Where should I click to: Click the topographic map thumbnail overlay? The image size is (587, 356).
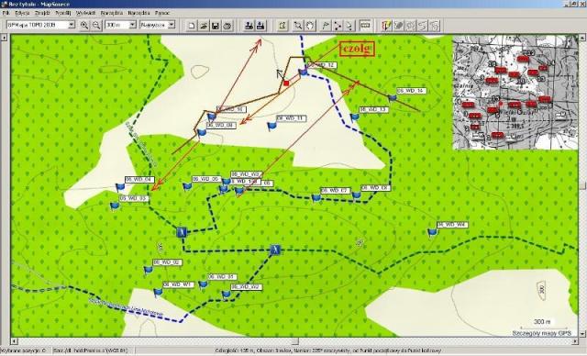(515, 93)
